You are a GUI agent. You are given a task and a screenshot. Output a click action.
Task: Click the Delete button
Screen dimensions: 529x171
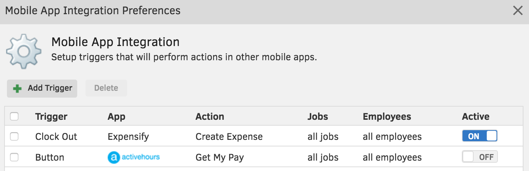pyautogui.click(x=106, y=88)
